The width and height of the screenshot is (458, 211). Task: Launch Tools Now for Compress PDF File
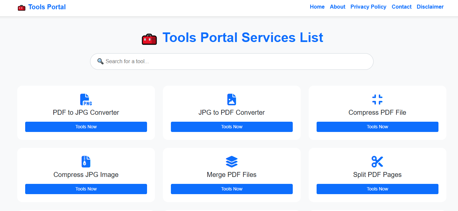point(377,127)
